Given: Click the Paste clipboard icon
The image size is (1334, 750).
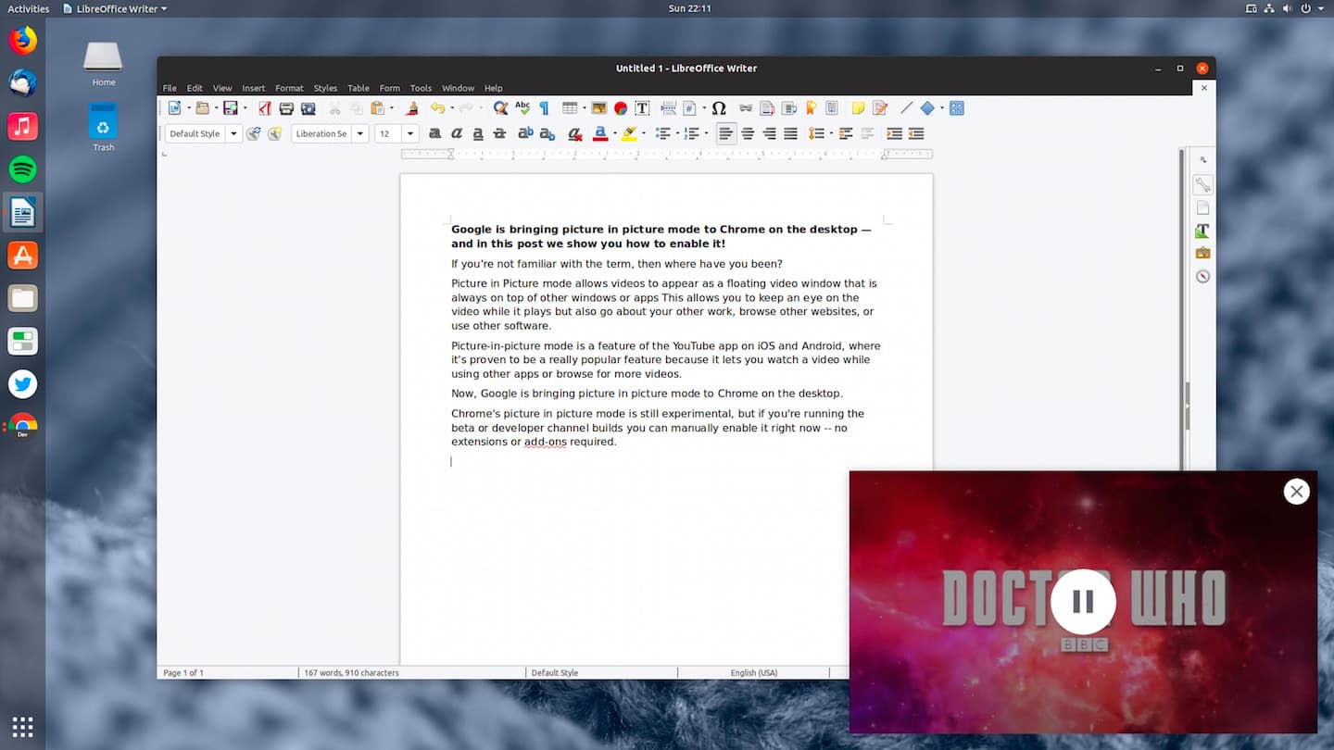Looking at the screenshot, I should pos(378,108).
